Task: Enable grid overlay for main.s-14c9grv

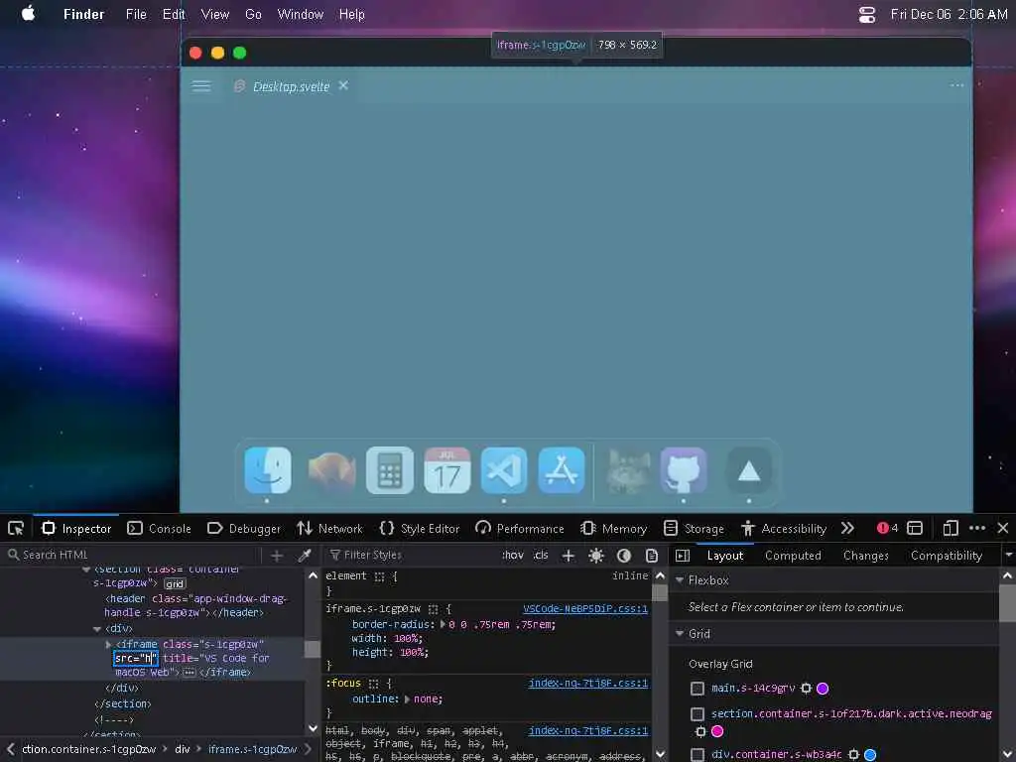Action: coord(698,689)
